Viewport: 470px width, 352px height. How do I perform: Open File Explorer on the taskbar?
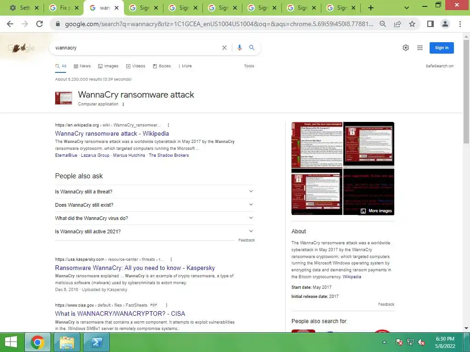pos(67,342)
